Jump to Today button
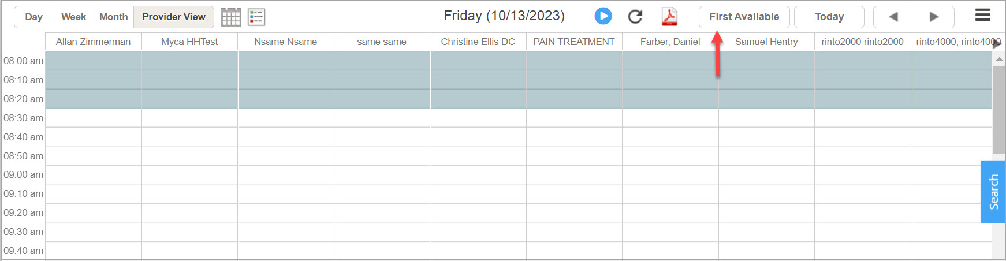Viewport: 1006px width, 261px height. click(x=829, y=17)
